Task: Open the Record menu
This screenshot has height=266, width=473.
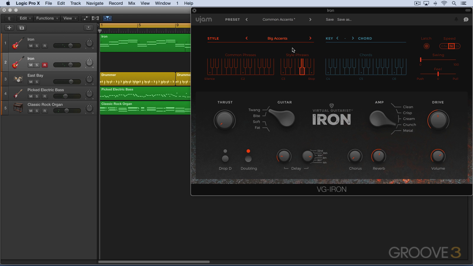Action: click(x=116, y=3)
